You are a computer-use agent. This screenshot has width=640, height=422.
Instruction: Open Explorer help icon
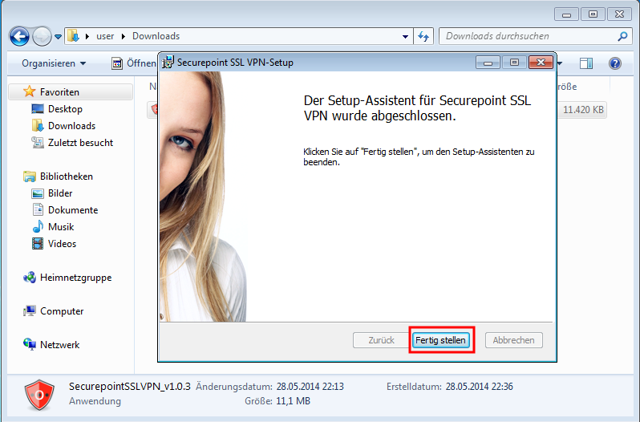tap(614, 63)
